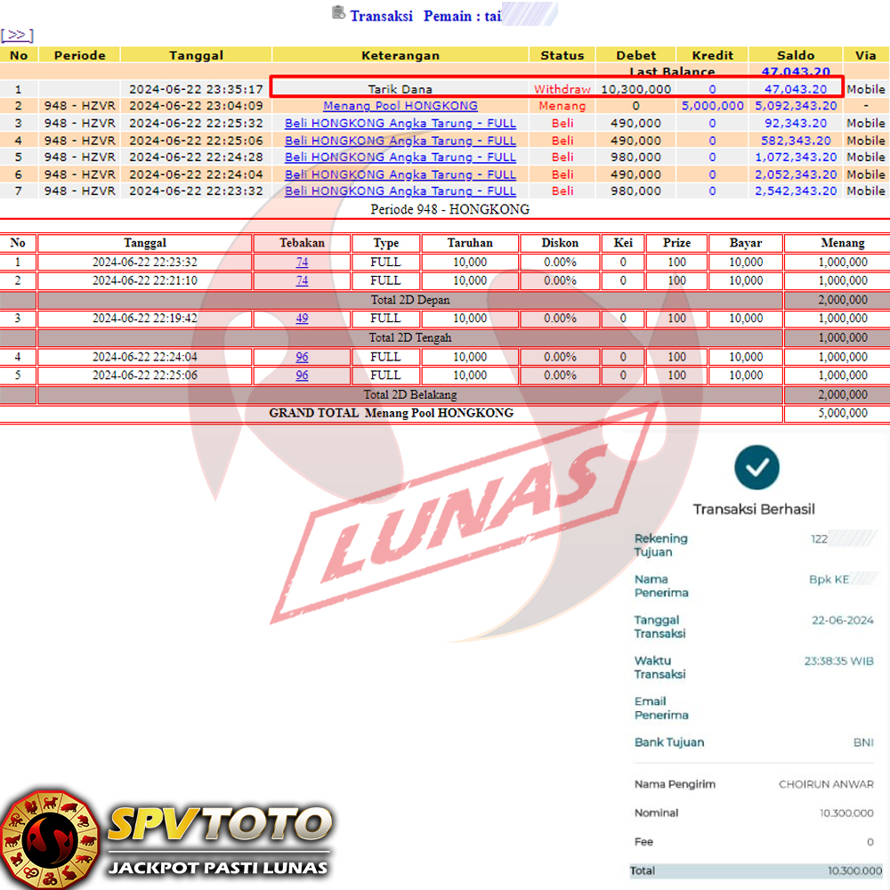
Task: Click Tebakan number 96 in row 4
Action: coord(302,357)
